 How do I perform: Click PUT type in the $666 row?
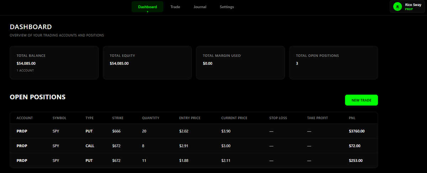tap(89, 131)
